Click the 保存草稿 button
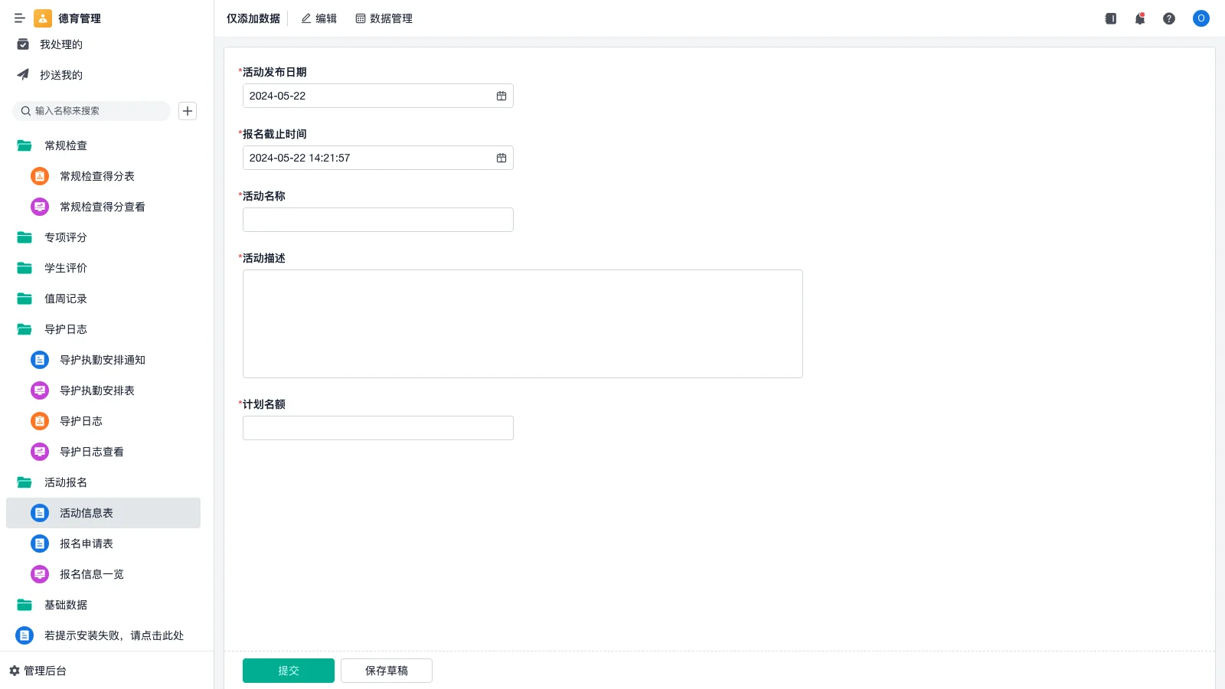The height and width of the screenshot is (689, 1225). point(386,671)
